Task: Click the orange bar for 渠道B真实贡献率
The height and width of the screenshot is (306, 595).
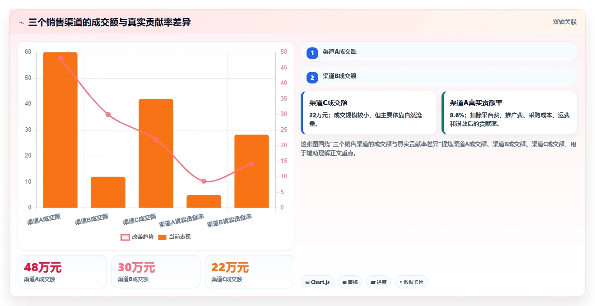Action: tap(251, 171)
